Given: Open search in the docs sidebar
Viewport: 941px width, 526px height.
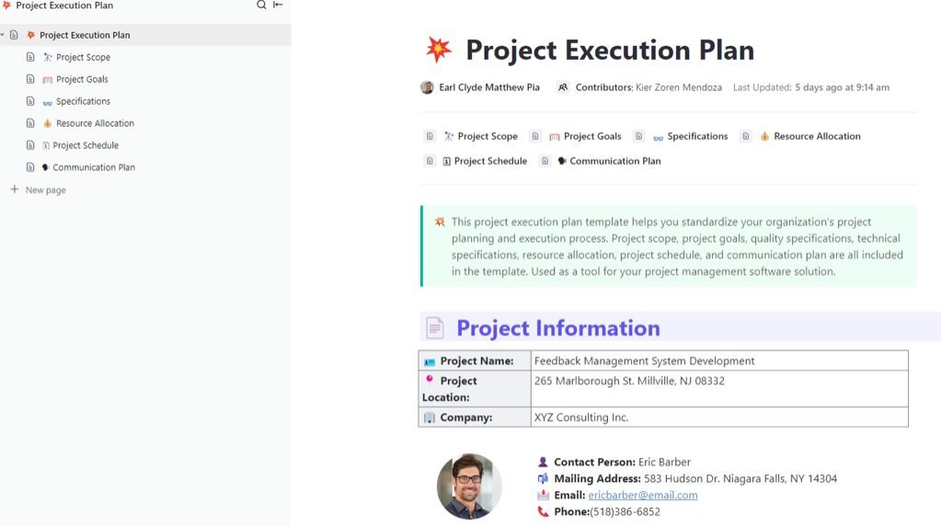Looking at the screenshot, I should 261,6.
